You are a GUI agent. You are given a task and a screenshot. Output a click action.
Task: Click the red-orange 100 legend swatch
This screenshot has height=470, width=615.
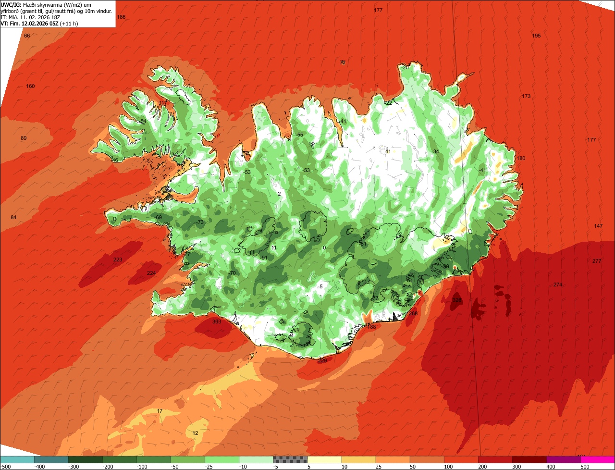(x=461, y=459)
